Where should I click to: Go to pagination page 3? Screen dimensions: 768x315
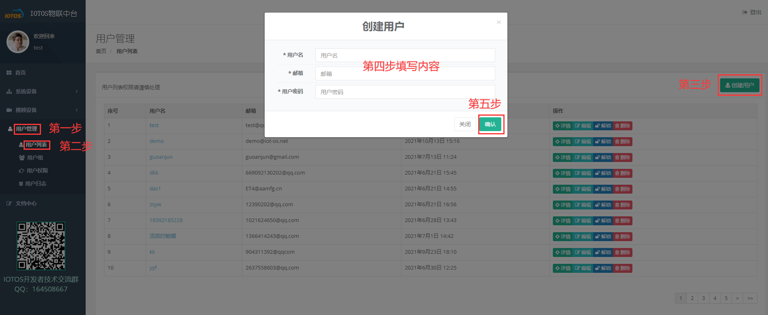[703, 298]
